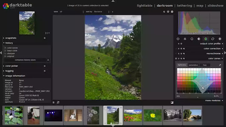Click compress history stack button
Screen dimensions: 226x127
25,60
